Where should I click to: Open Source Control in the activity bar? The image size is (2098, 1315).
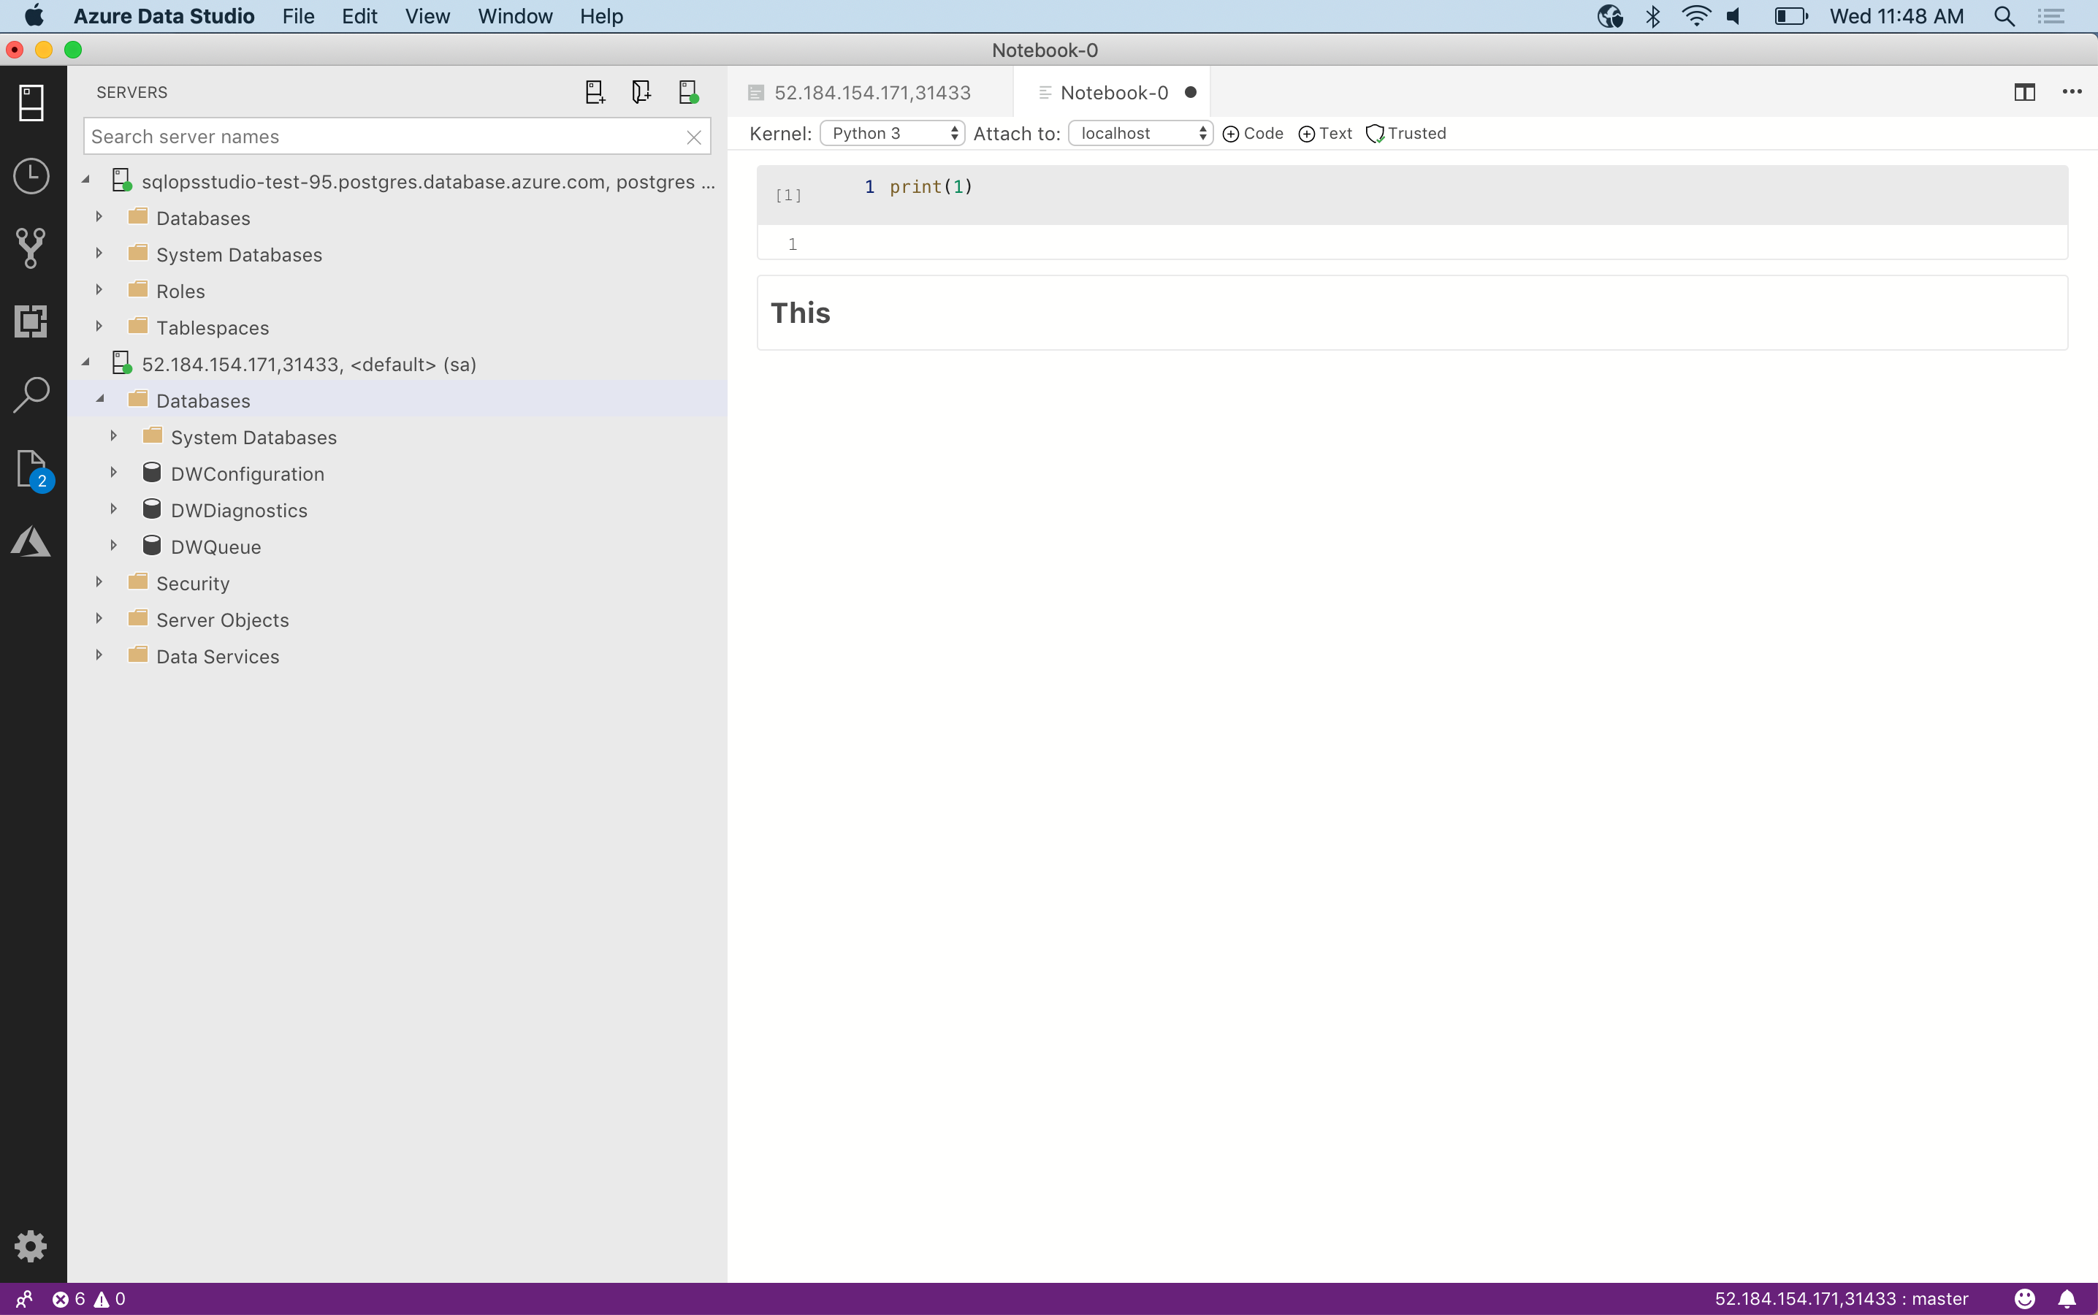tap(31, 248)
